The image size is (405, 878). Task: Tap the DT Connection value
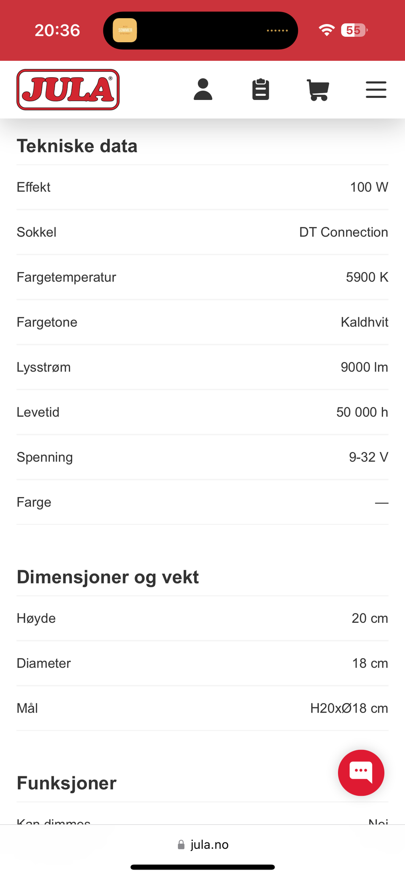[343, 232]
